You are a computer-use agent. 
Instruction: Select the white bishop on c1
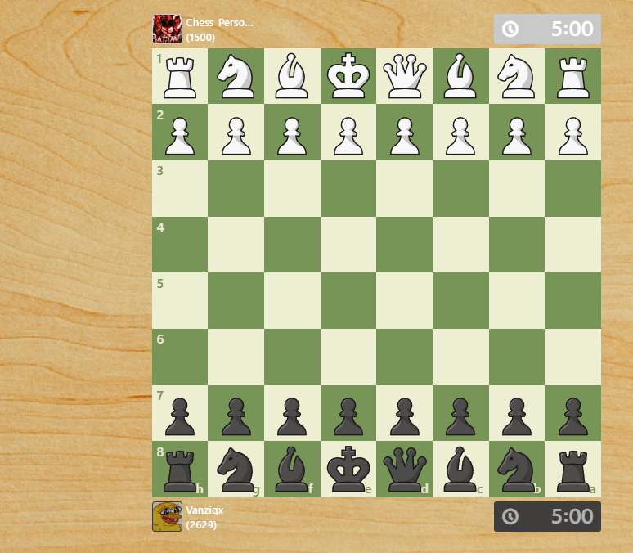(x=460, y=76)
